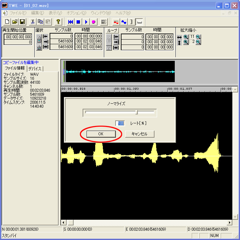Click the Cut scissors icon
The image size is (240, 240).
[33, 22]
